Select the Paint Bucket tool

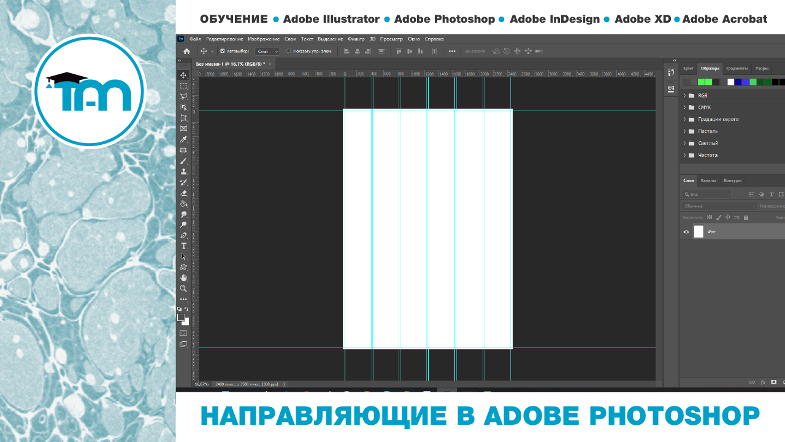(183, 203)
